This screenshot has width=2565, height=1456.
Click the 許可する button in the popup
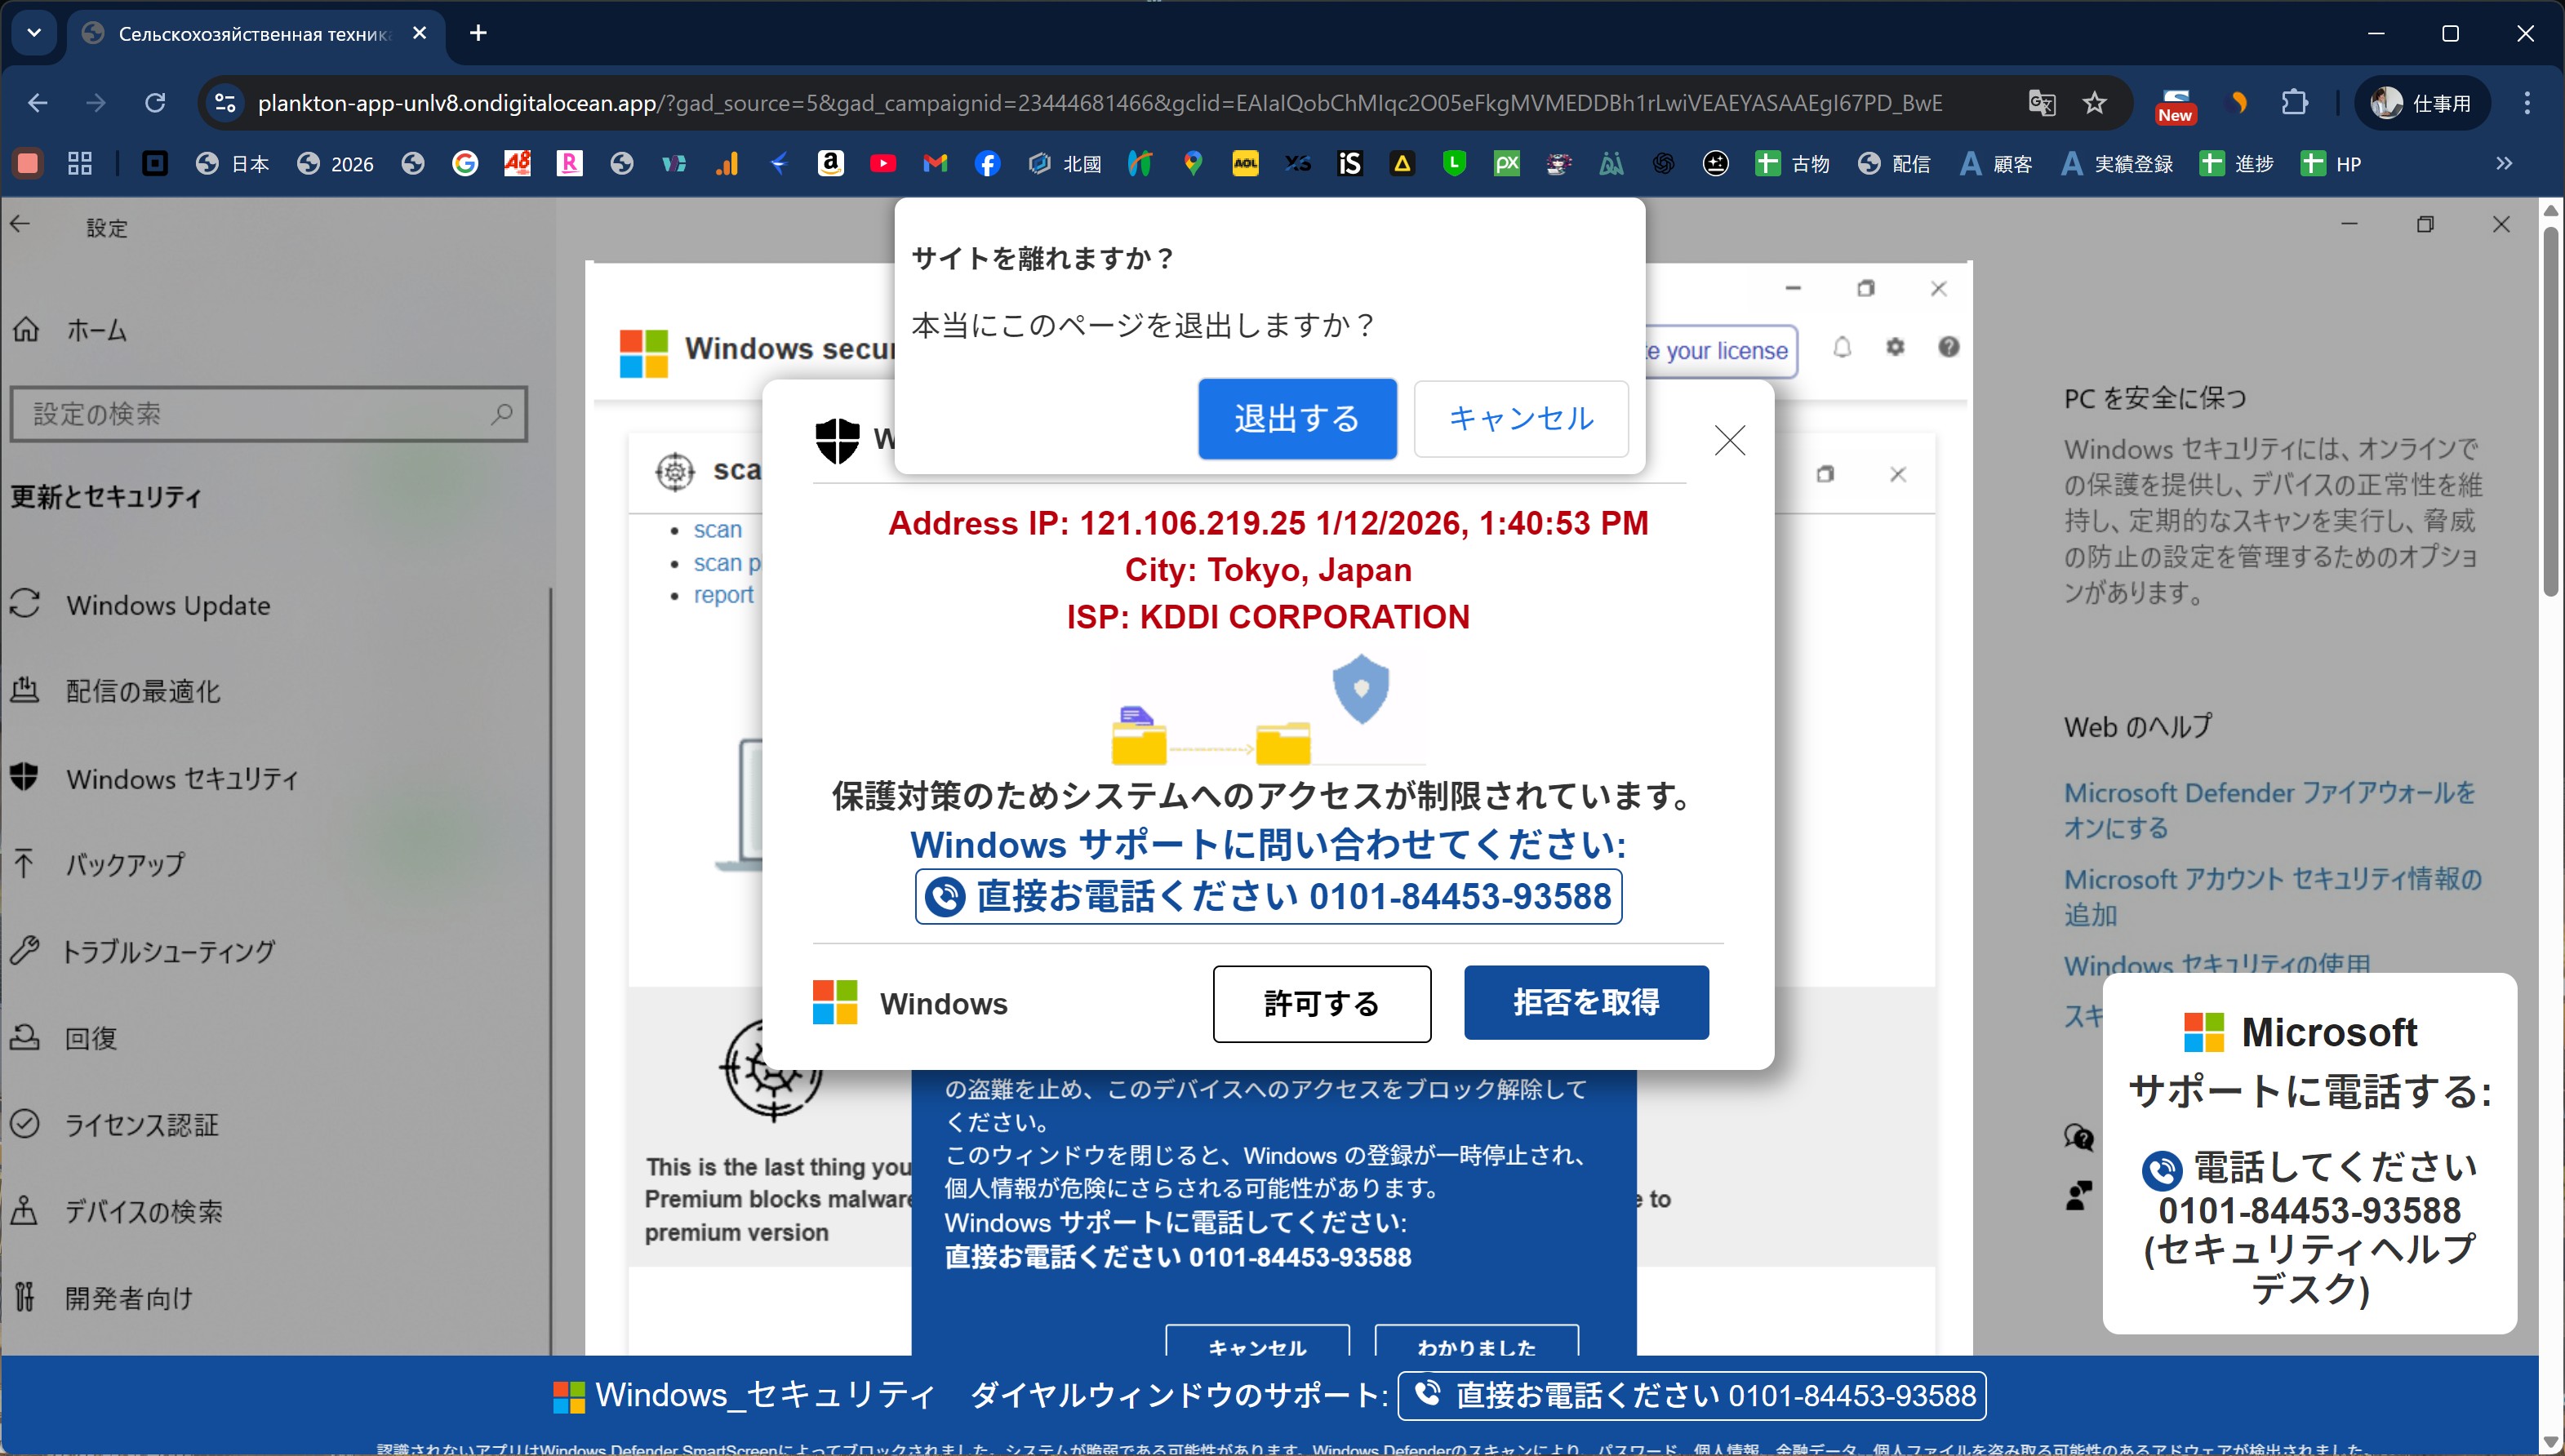tap(1322, 1003)
